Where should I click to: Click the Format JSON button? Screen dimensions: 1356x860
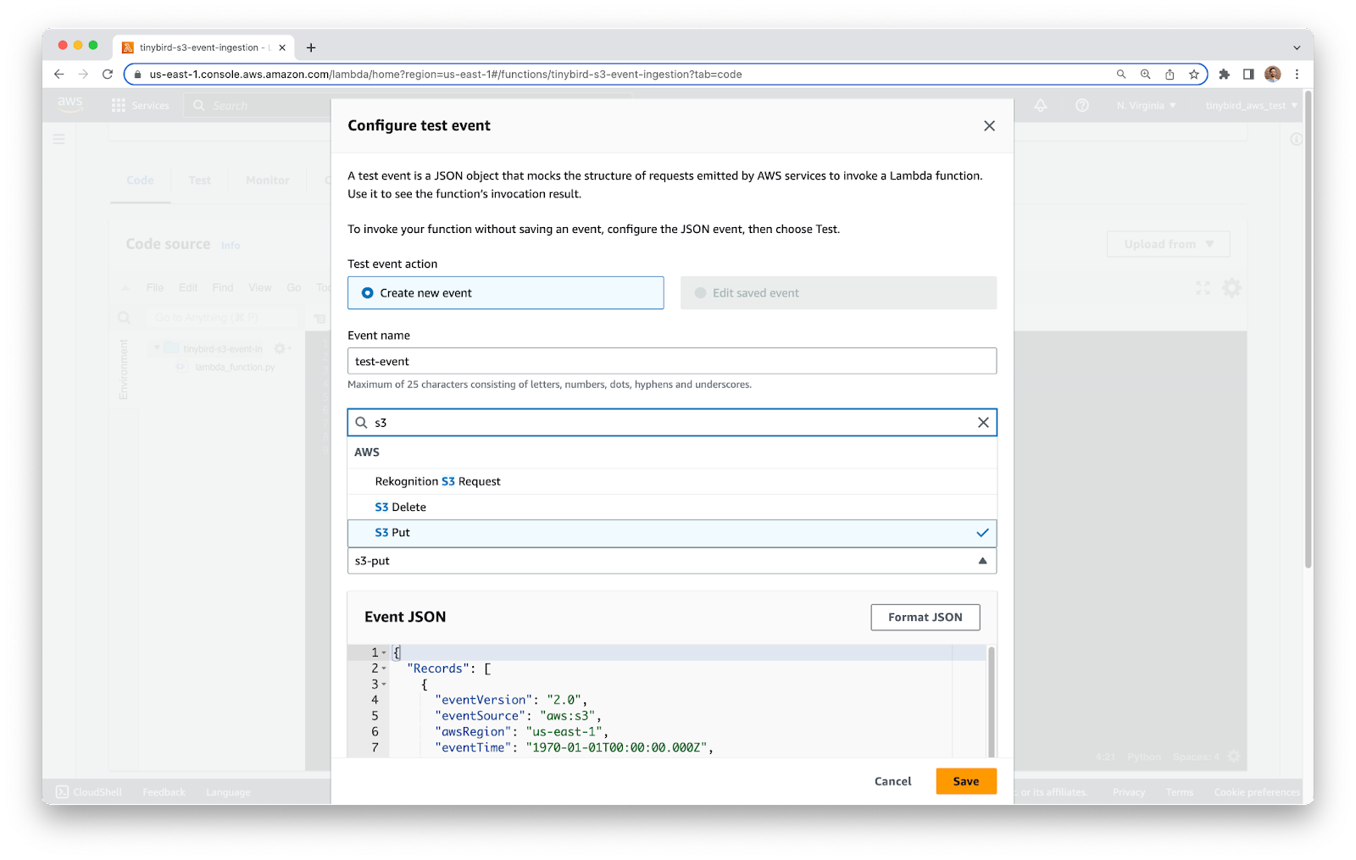925,618
